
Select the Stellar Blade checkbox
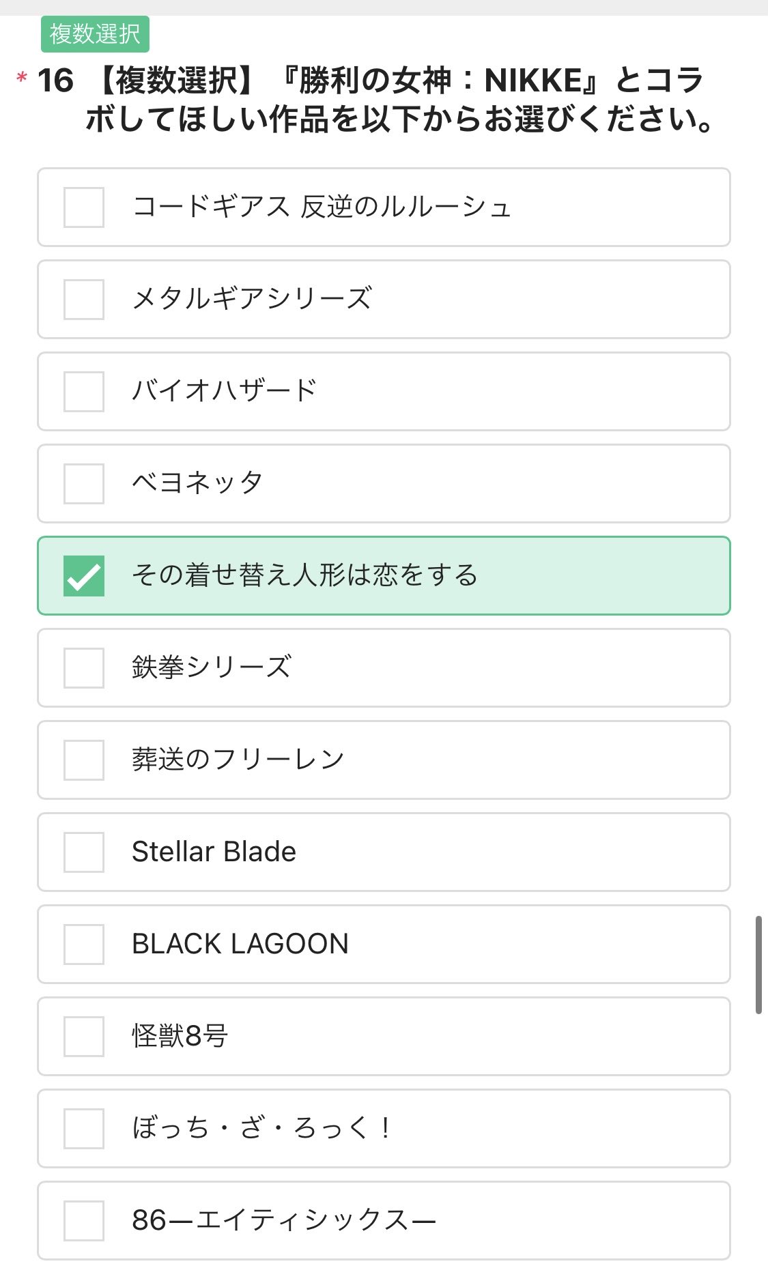(84, 852)
